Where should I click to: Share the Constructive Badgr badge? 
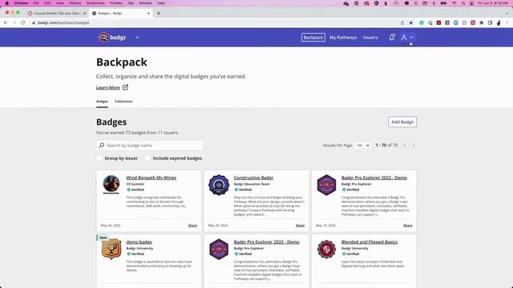tap(300, 226)
